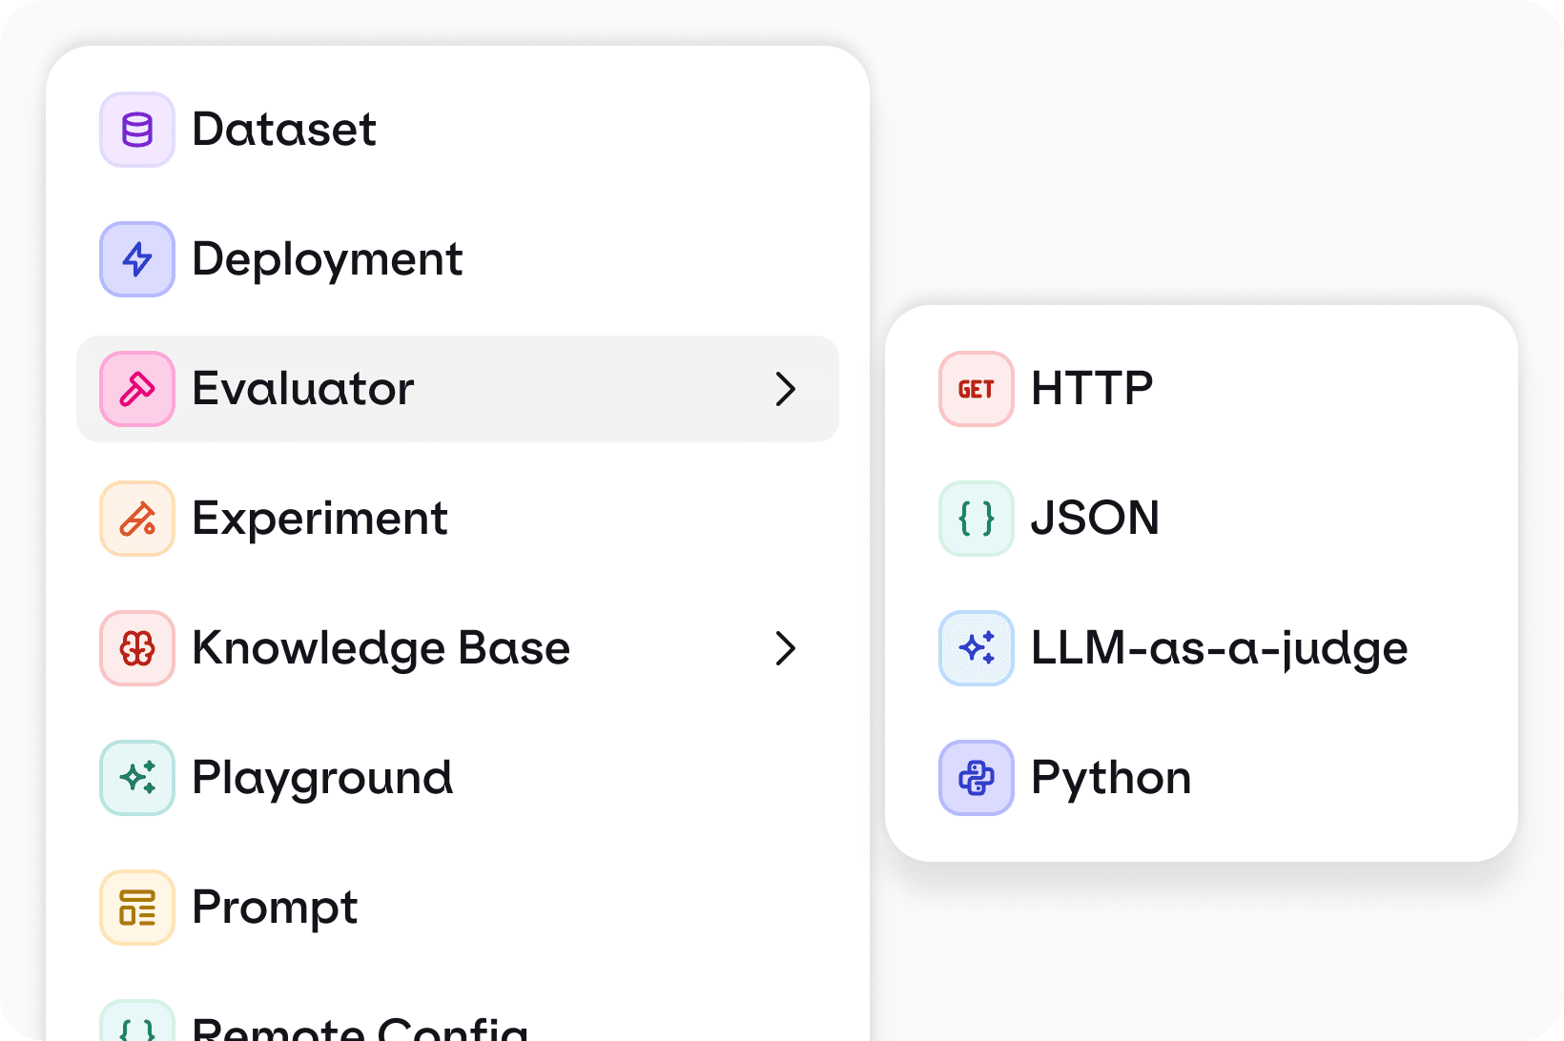The height and width of the screenshot is (1041, 1564).
Task: Choose the Deployment menu entry
Action: click(327, 259)
